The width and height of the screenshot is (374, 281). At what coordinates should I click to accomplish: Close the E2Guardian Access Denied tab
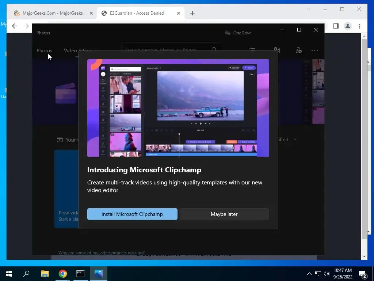coord(178,13)
